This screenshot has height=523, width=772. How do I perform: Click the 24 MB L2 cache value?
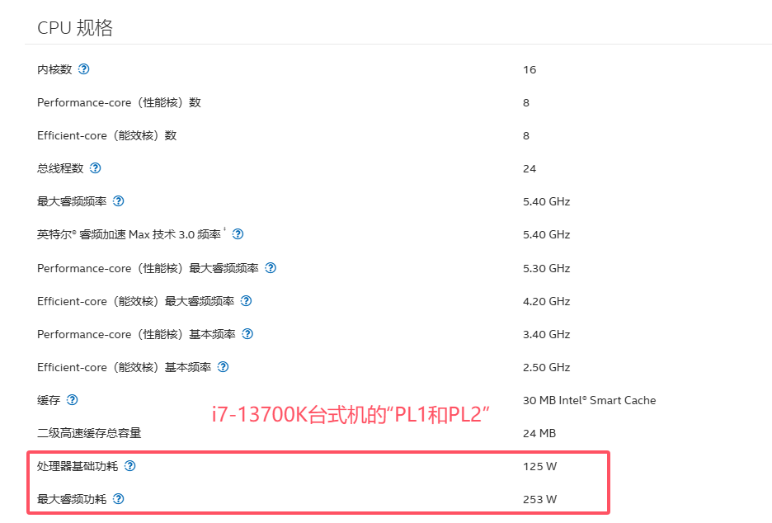coord(539,433)
